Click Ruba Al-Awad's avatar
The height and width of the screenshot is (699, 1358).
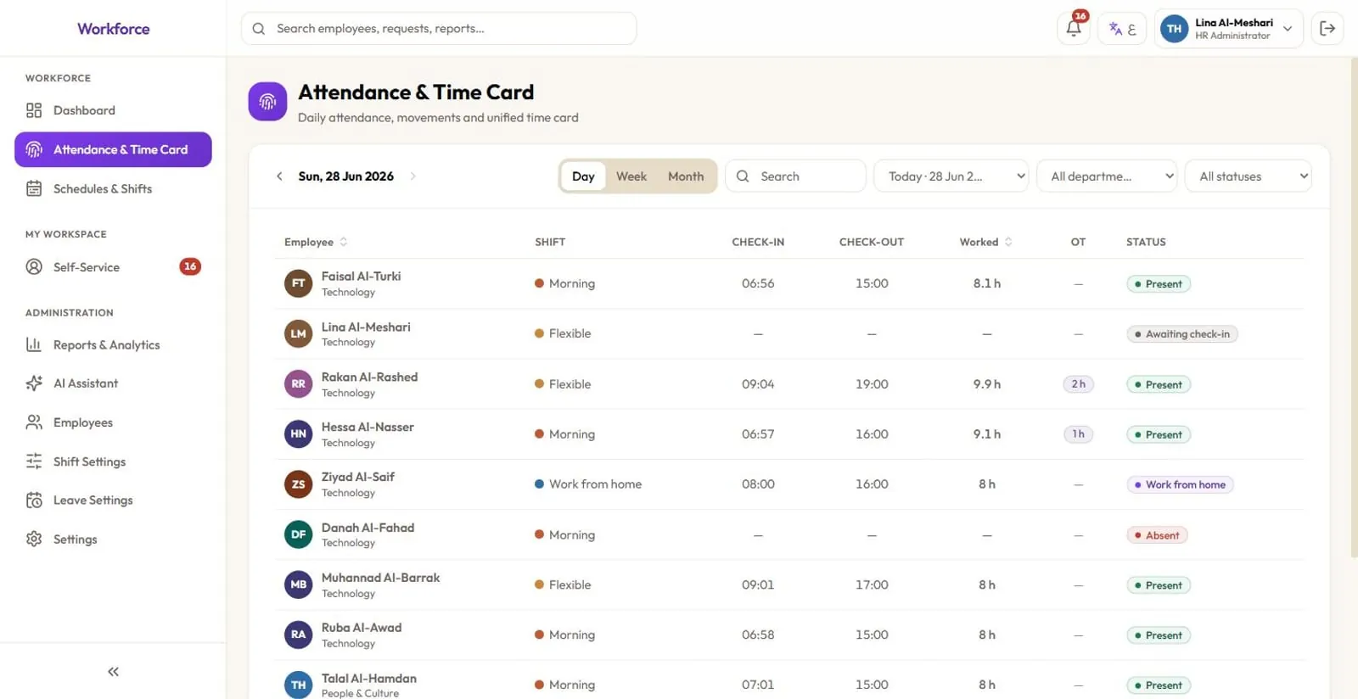pyautogui.click(x=298, y=635)
